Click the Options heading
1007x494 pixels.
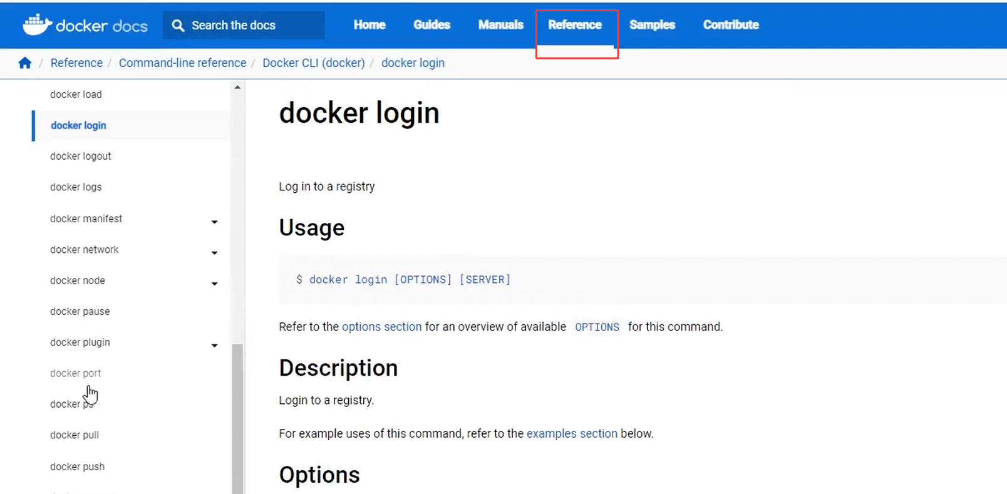319,475
